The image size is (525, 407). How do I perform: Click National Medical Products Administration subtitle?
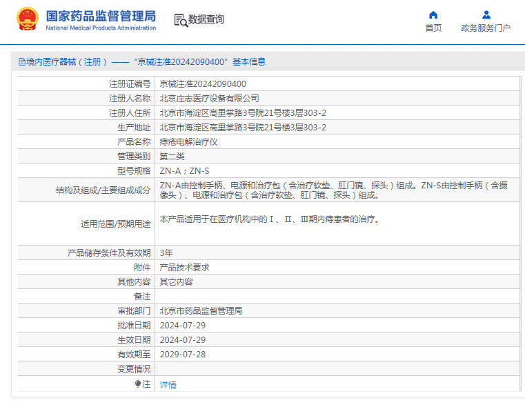[101, 28]
